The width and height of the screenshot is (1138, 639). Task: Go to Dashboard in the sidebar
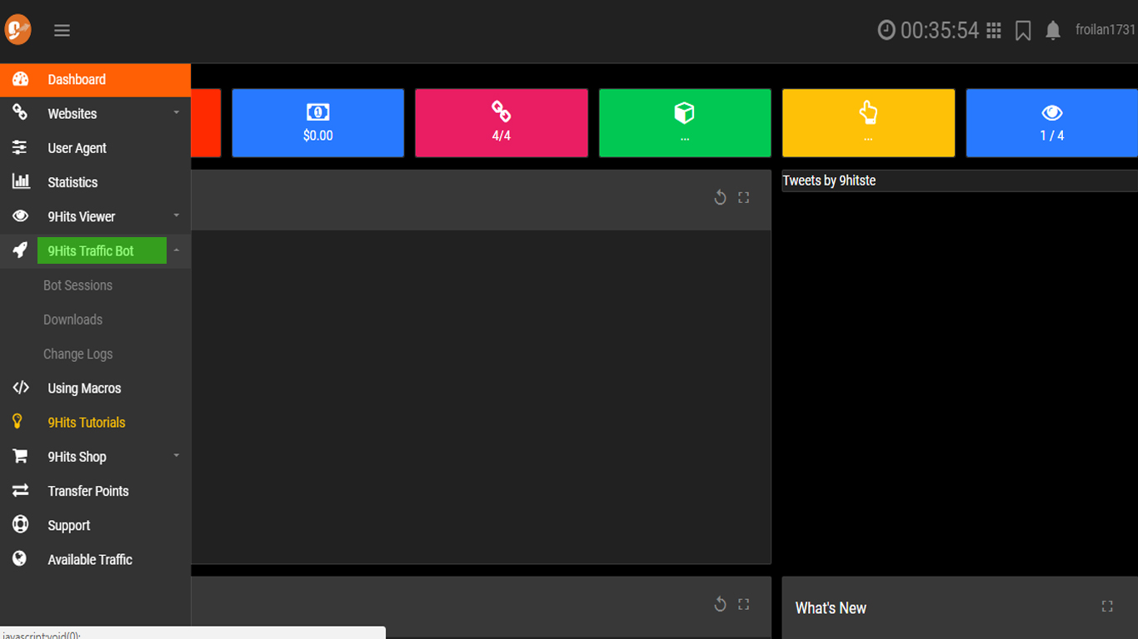coord(95,80)
